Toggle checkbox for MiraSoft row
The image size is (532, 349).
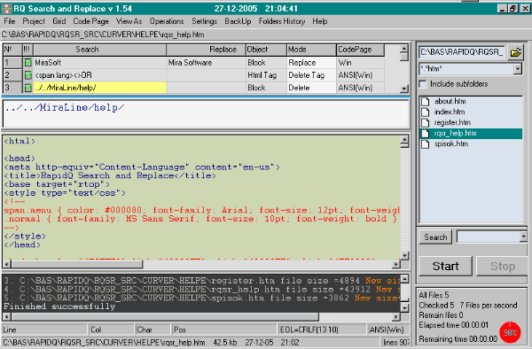click(x=28, y=63)
